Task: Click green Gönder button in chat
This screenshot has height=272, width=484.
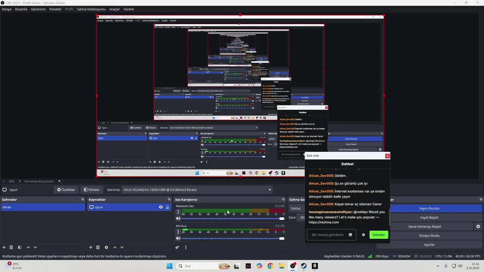Action: pos(379,235)
